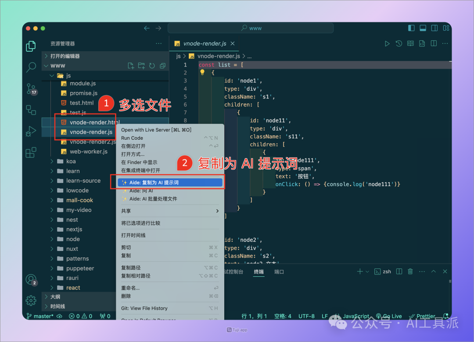Click the www command center search box
This screenshot has width=474, height=342.
point(251,28)
